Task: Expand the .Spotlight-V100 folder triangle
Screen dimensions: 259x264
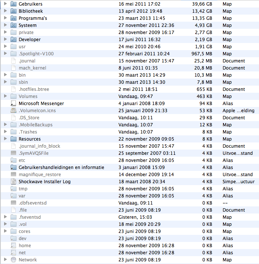Action: pos(5,53)
